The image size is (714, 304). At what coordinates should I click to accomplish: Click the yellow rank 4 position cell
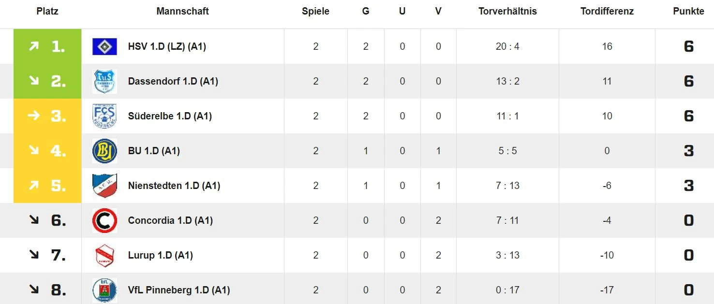point(47,151)
